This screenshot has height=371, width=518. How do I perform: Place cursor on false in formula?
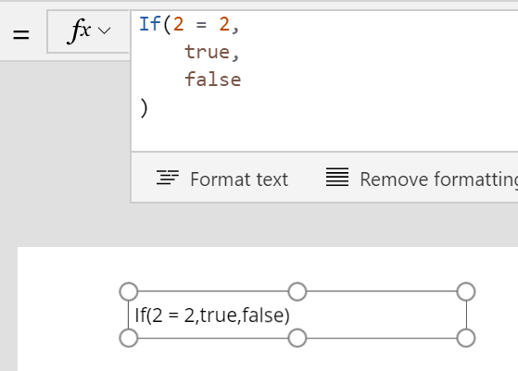213,80
